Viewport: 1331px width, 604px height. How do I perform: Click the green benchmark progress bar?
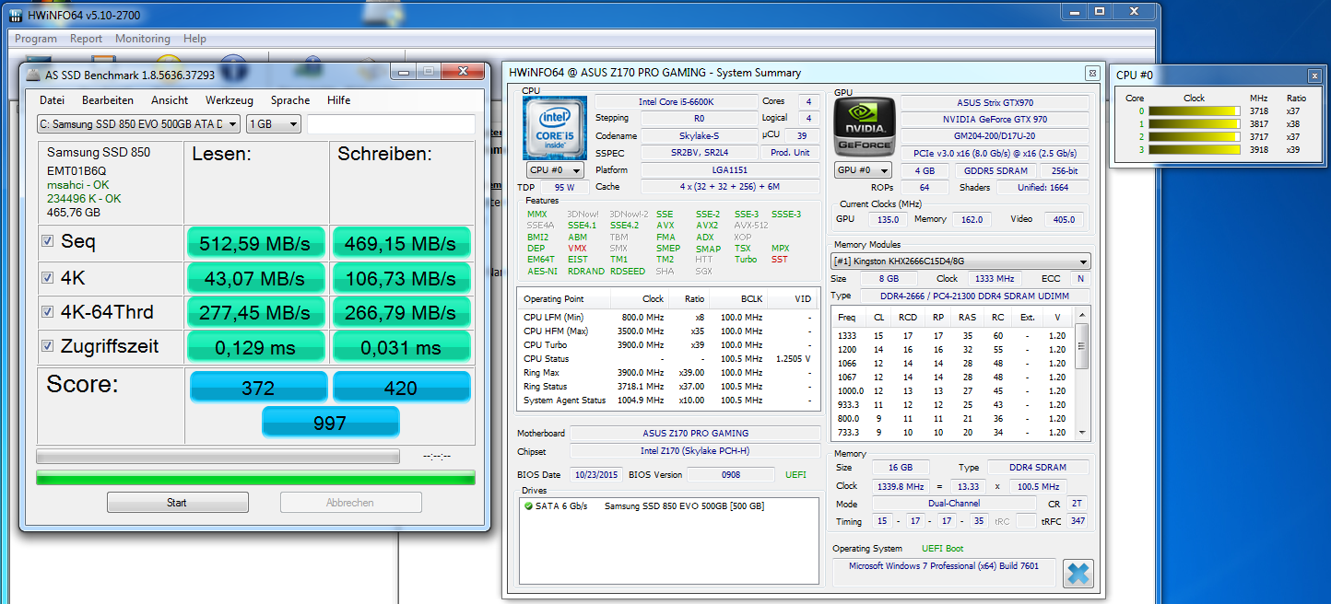[x=256, y=478]
